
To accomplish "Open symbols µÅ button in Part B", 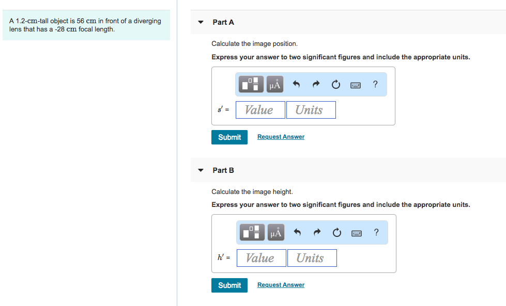I will point(276,232).
